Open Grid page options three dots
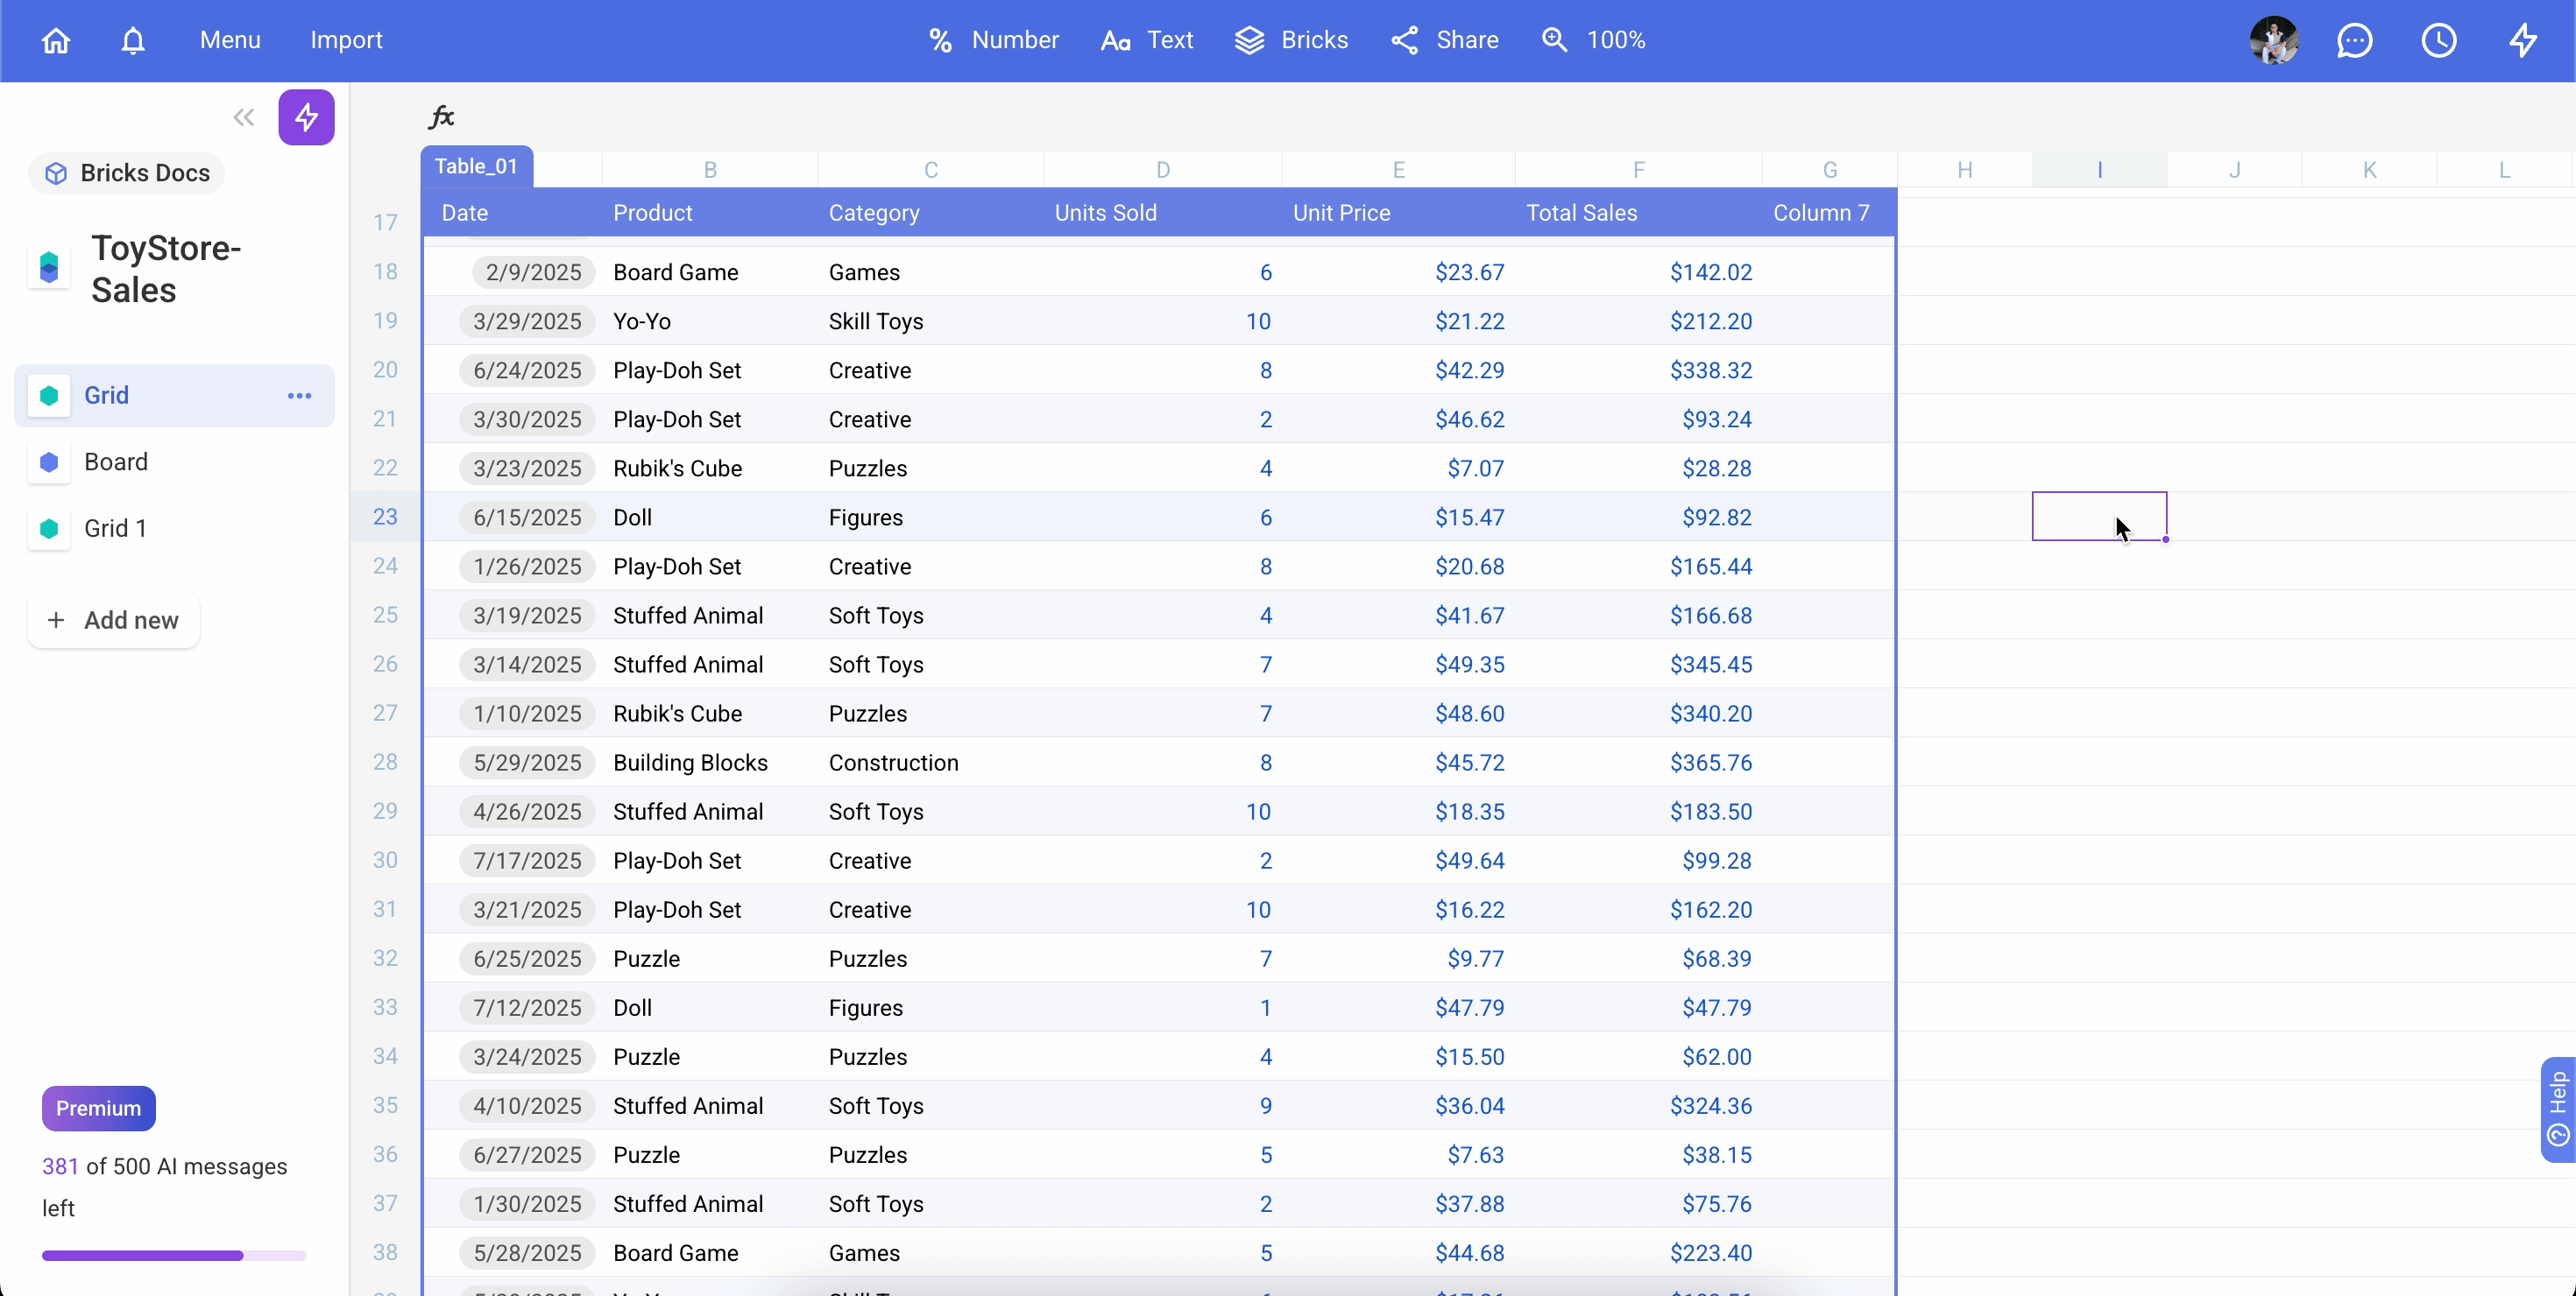 [299, 396]
